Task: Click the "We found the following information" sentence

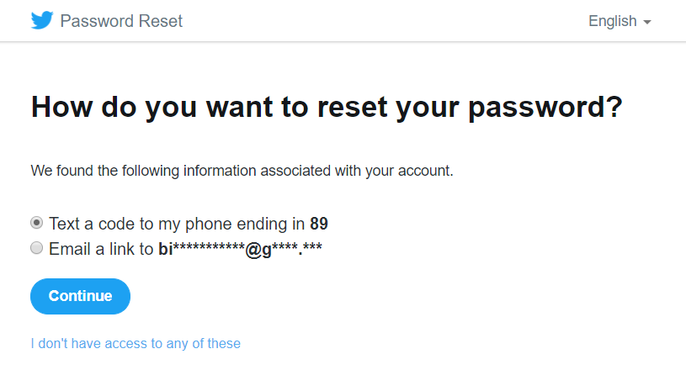Action: point(242,171)
